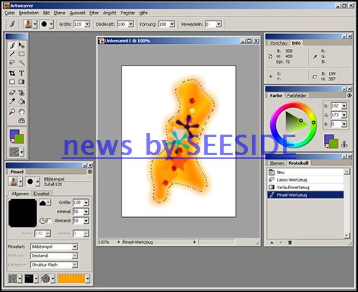Image resolution: width=358 pixels, height=292 pixels.
Task: Open the G value dropdown in Farbe panel
Action: click(344, 115)
